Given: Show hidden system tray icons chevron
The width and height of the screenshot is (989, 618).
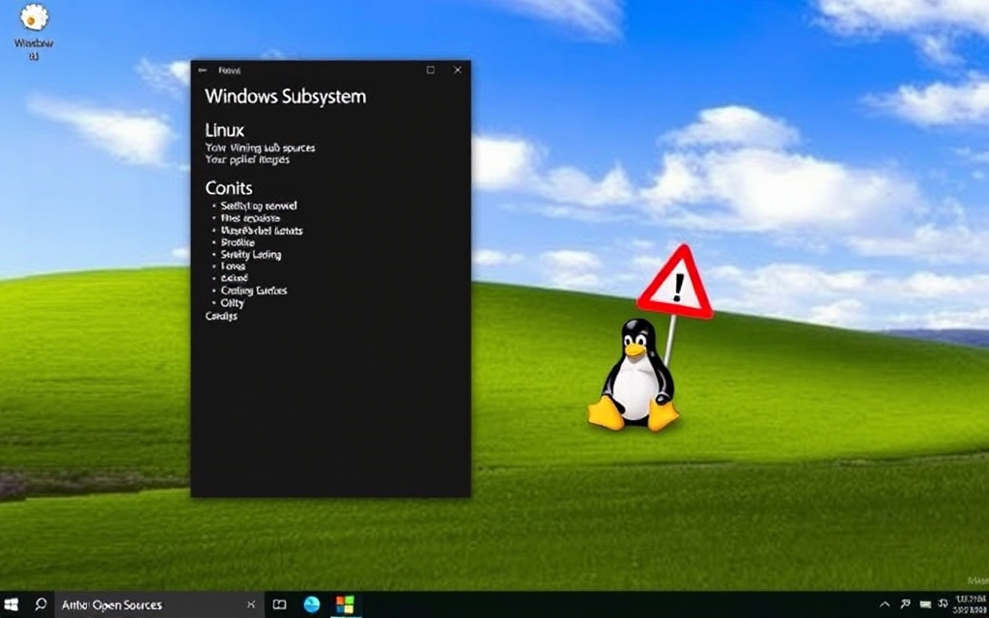Looking at the screenshot, I should [x=885, y=604].
